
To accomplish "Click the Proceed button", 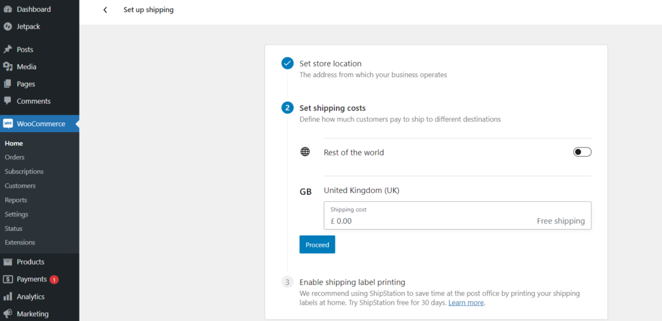I will point(317,245).
